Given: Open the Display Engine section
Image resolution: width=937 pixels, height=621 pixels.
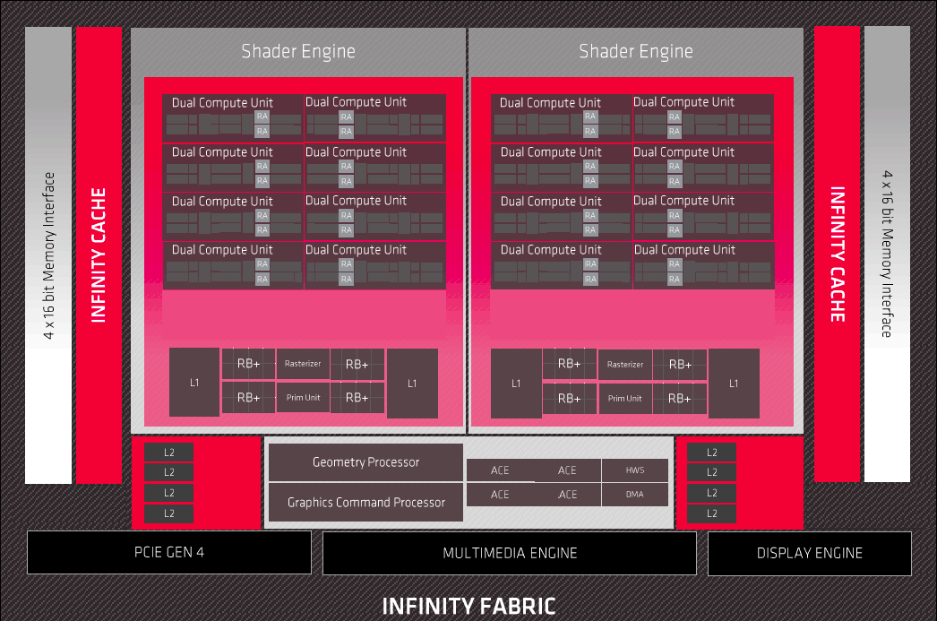Looking at the screenshot, I should click(808, 553).
